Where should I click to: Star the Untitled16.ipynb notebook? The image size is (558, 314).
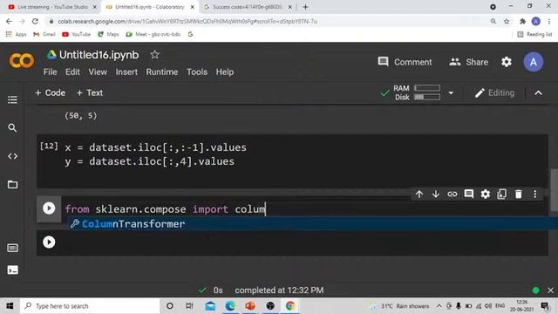click(x=154, y=55)
